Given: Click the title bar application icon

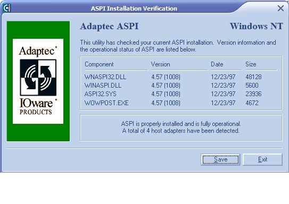Looking at the screenshot, I should point(7,8).
